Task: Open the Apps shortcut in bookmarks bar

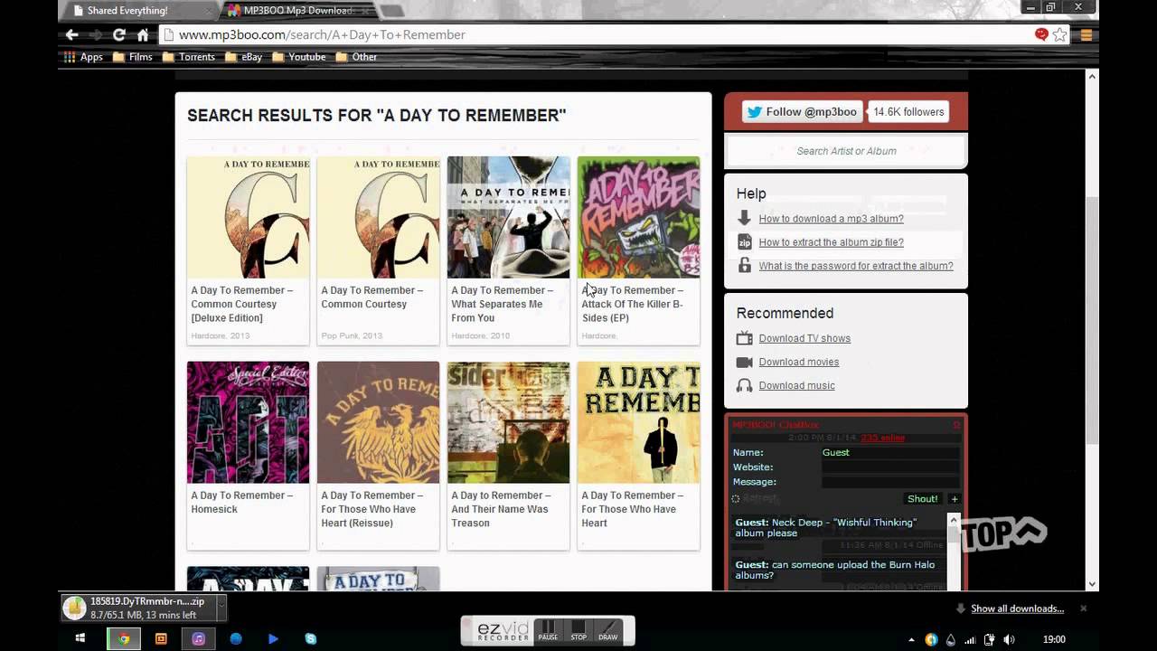Action: (83, 57)
